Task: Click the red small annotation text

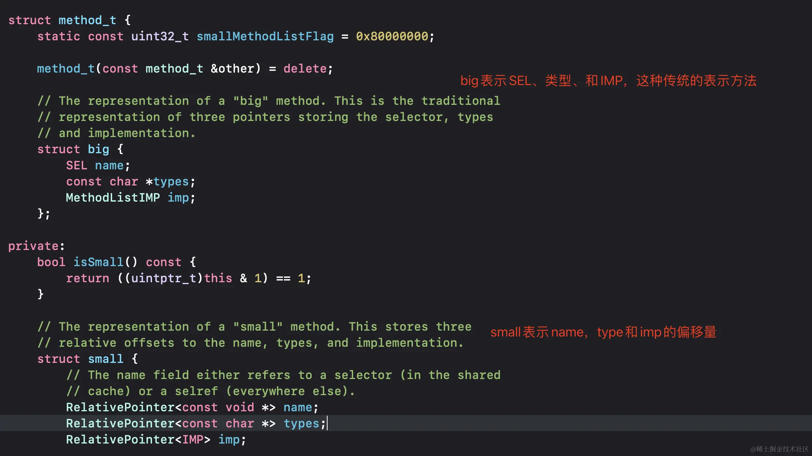Action: (x=603, y=332)
